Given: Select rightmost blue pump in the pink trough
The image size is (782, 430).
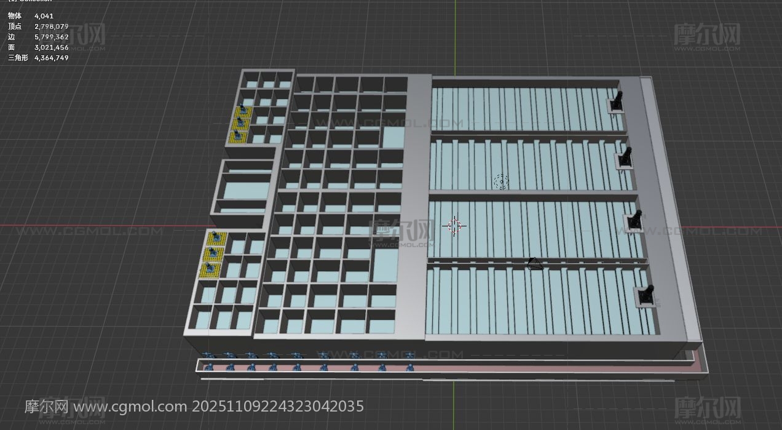Looking at the screenshot, I should 409,367.
